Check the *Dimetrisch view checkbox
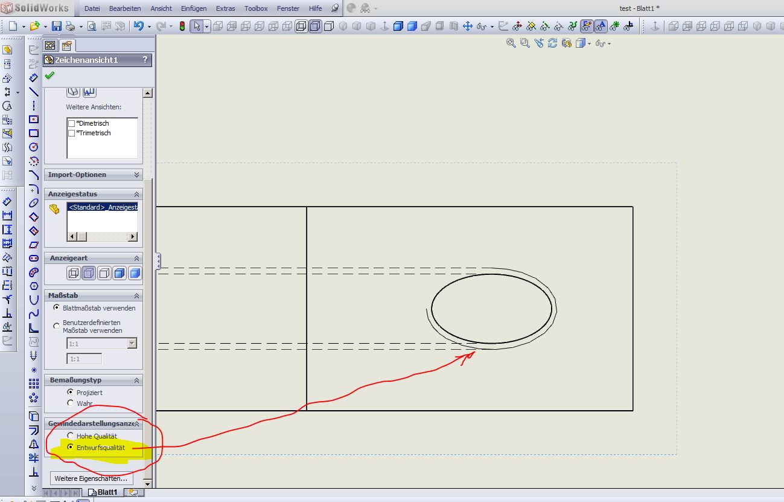Viewport: 784px width, 502px height. tap(72, 123)
